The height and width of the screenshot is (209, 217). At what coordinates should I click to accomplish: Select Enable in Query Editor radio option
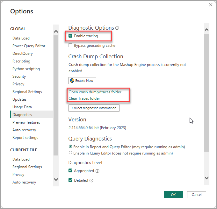[70, 153]
